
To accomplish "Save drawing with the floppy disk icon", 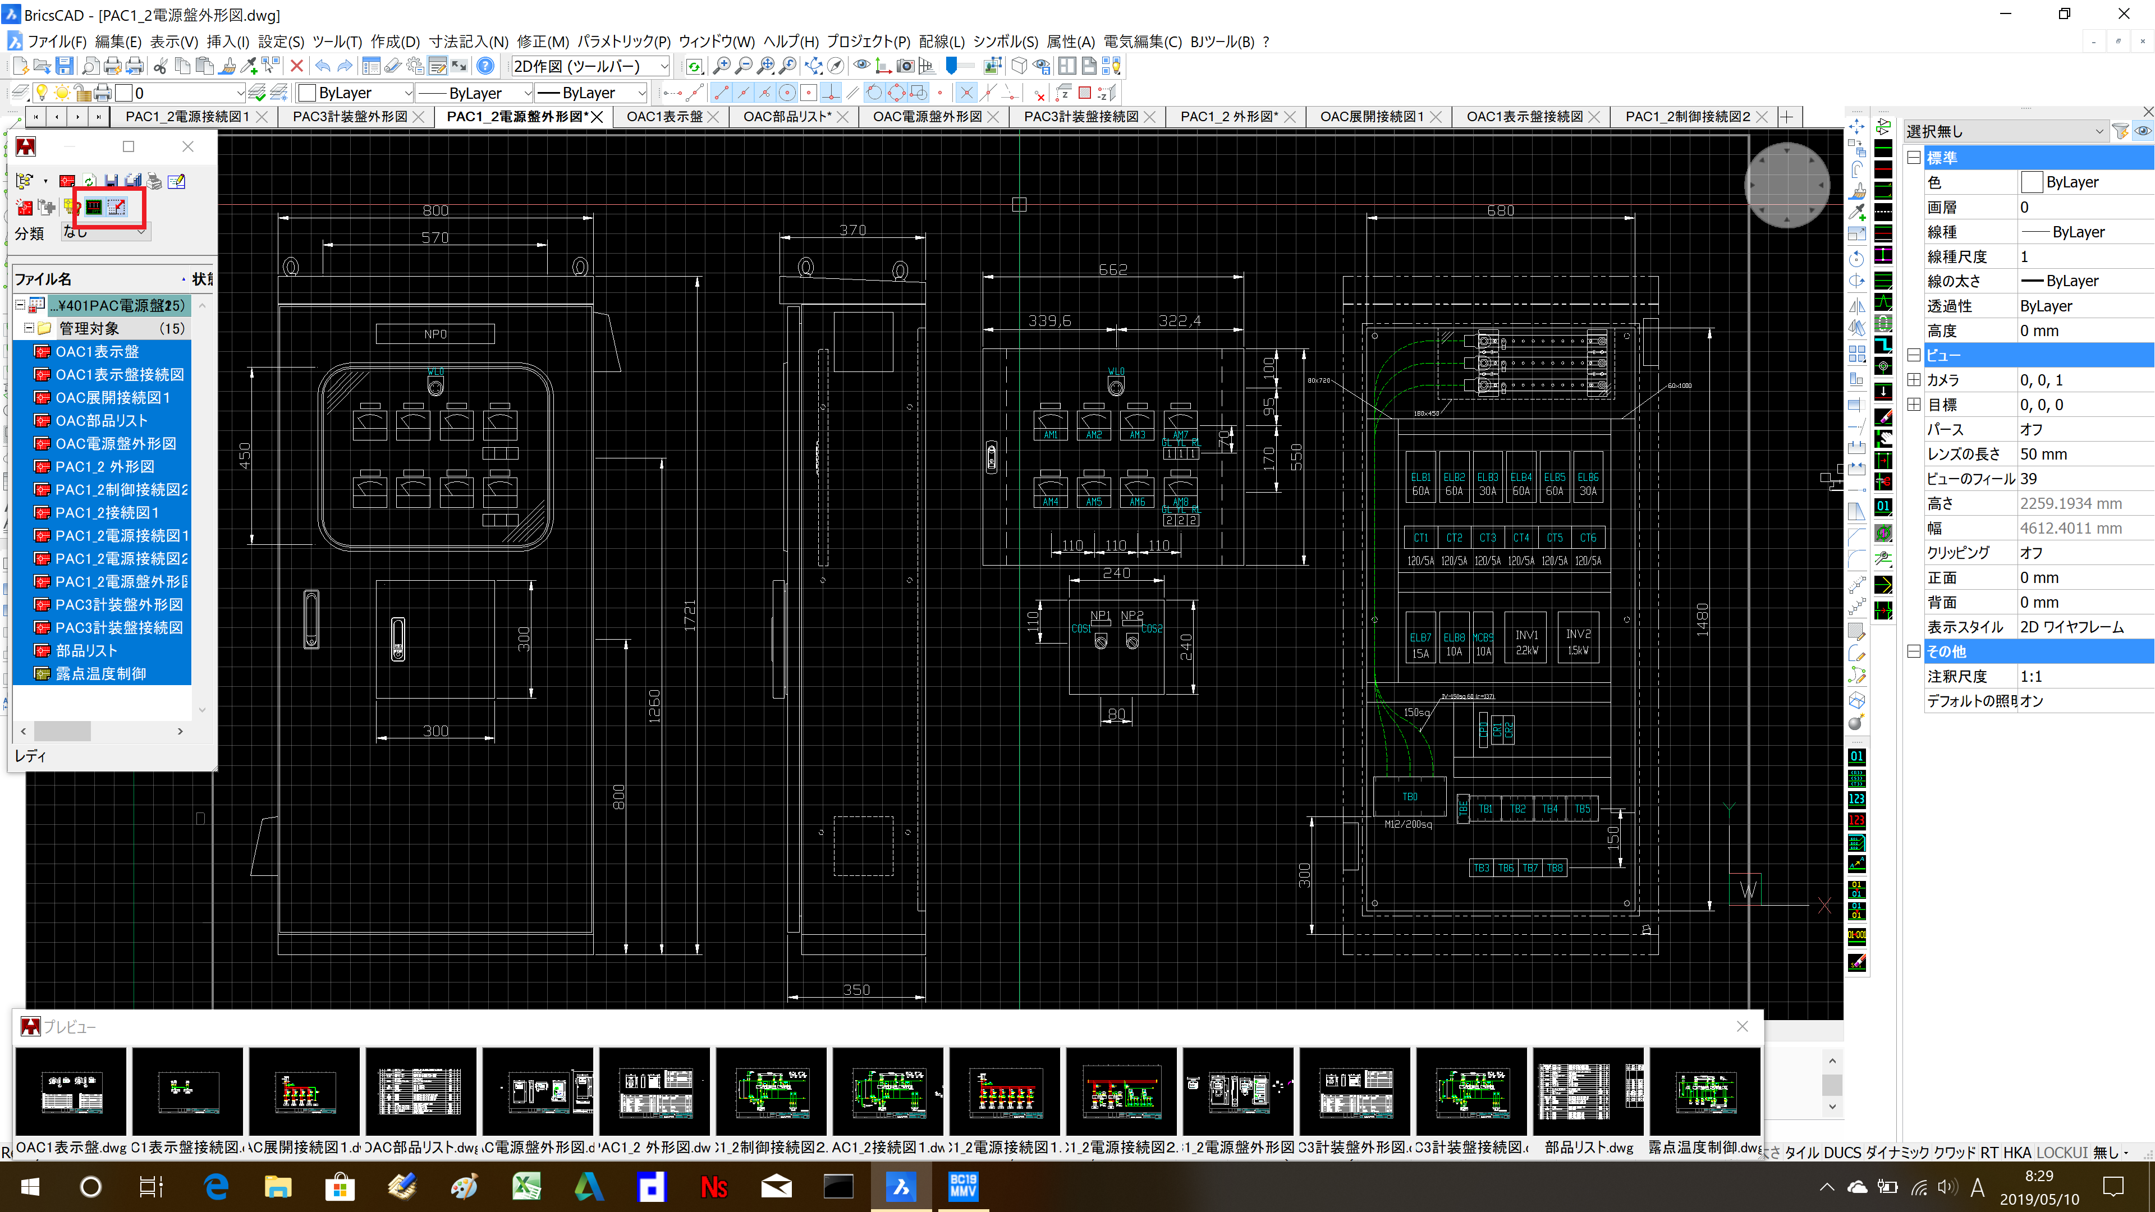I will (65, 66).
